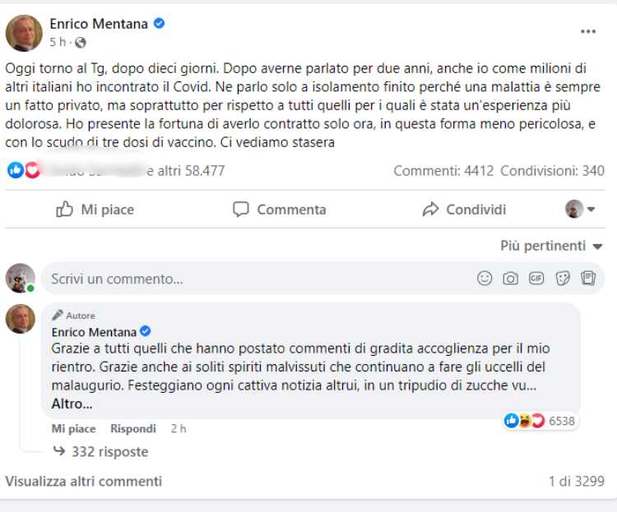
Task: Click the Commenta button
Action: click(280, 210)
